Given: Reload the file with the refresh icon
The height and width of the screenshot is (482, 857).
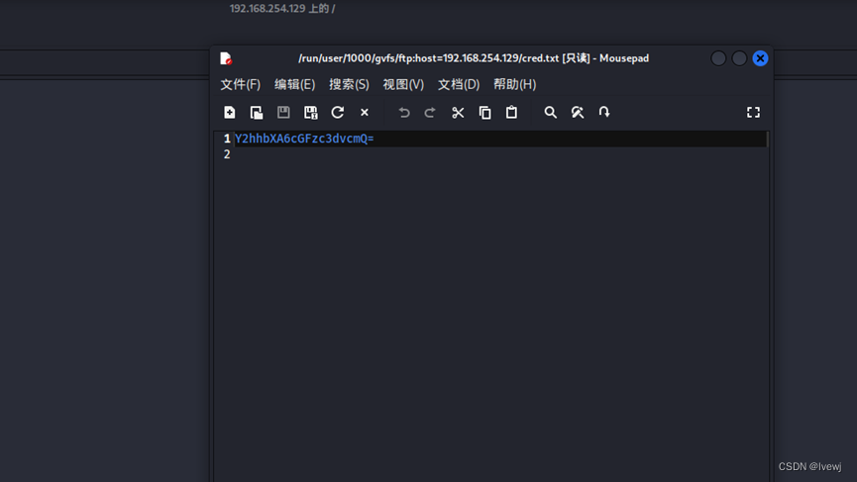Looking at the screenshot, I should (x=337, y=113).
